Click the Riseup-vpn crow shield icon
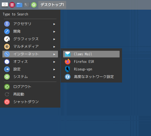 68,69
